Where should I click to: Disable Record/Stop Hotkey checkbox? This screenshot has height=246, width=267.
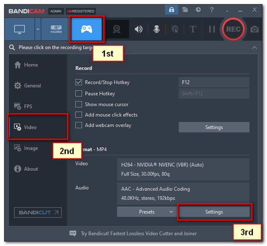78,82
